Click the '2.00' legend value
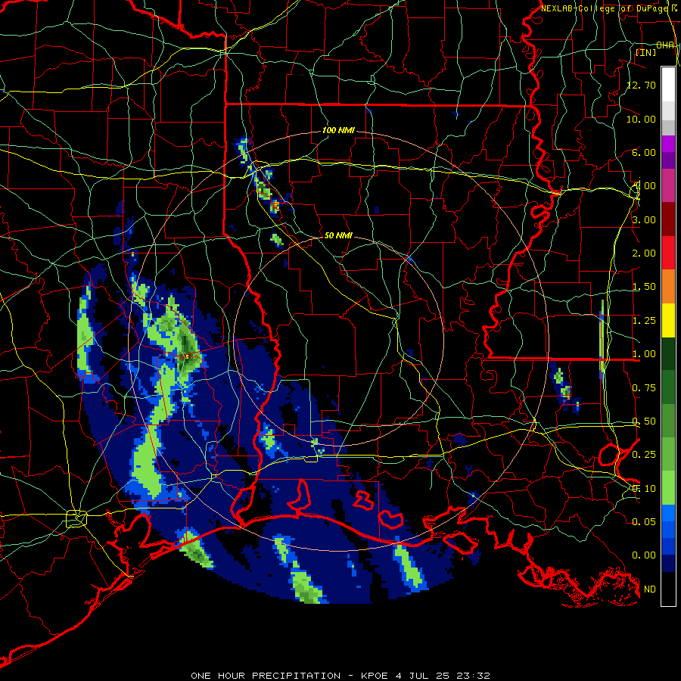The image size is (681, 681). pyautogui.click(x=644, y=253)
